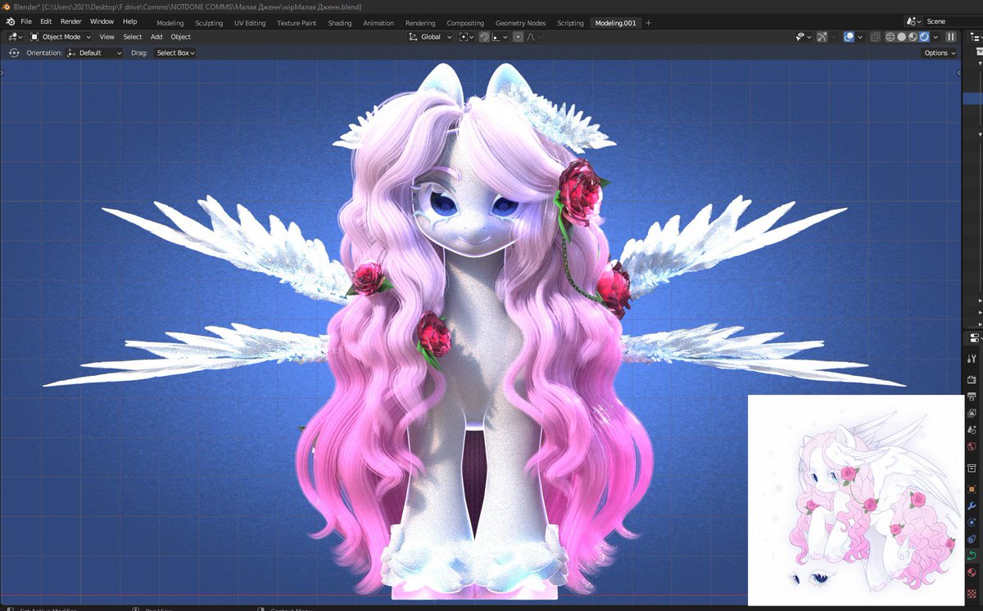Open the Orientation Default dropdown

94,52
